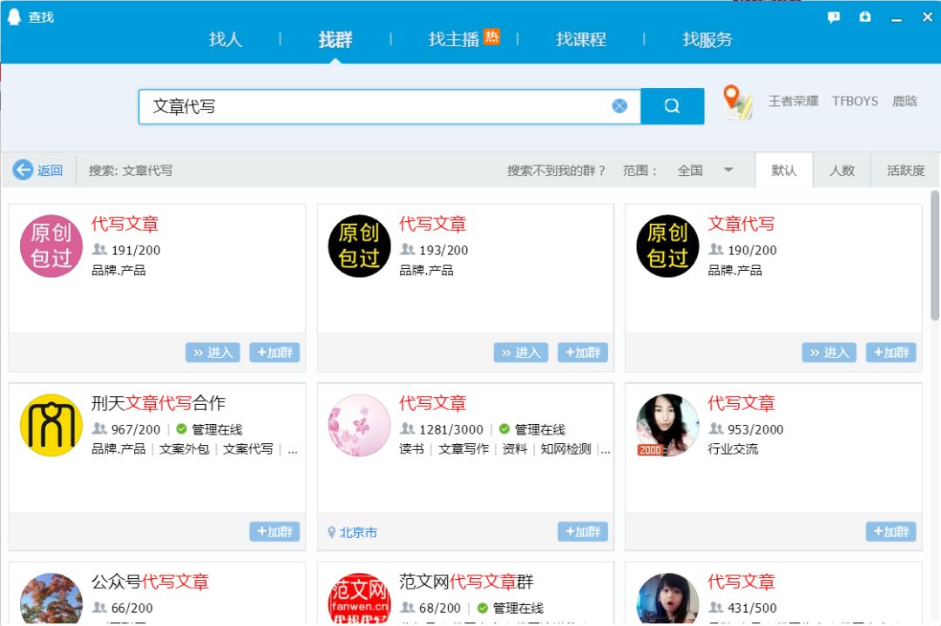Image resolution: width=941 pixels, height=626 pixels.
Task: Switch to the 找人 tab
Action: click(225, 39)
